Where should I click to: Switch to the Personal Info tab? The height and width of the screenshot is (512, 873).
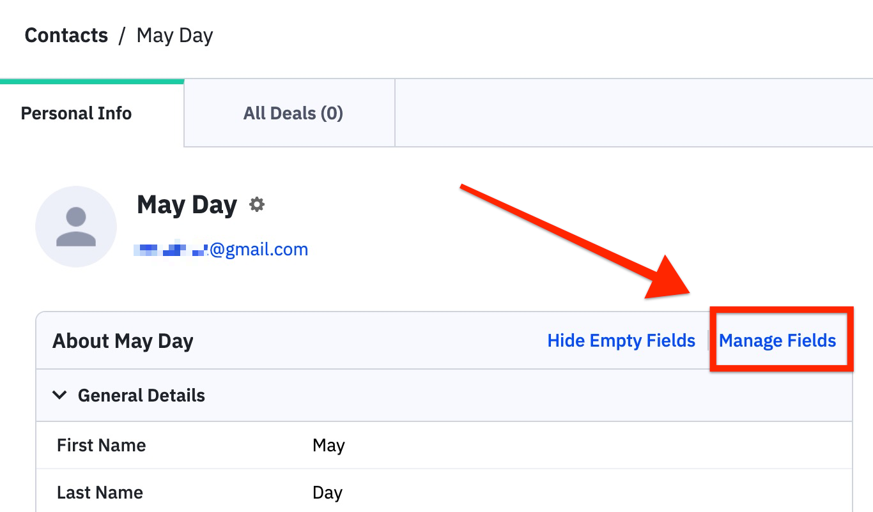pos(76,114)
